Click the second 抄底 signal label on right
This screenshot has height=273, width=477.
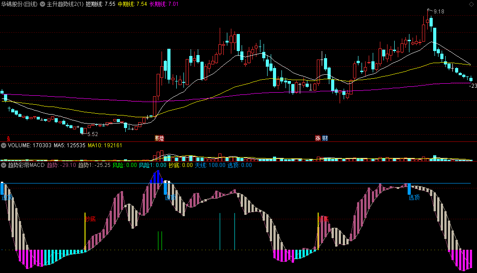coord(324,219)
